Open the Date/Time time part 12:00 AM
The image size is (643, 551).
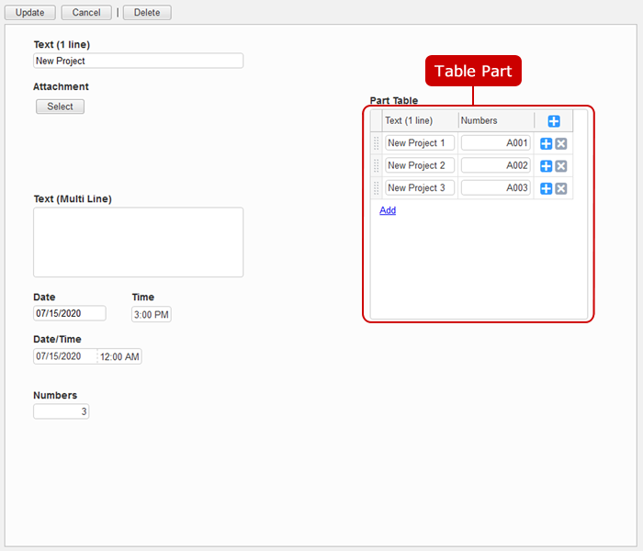[x=119, y=356]
